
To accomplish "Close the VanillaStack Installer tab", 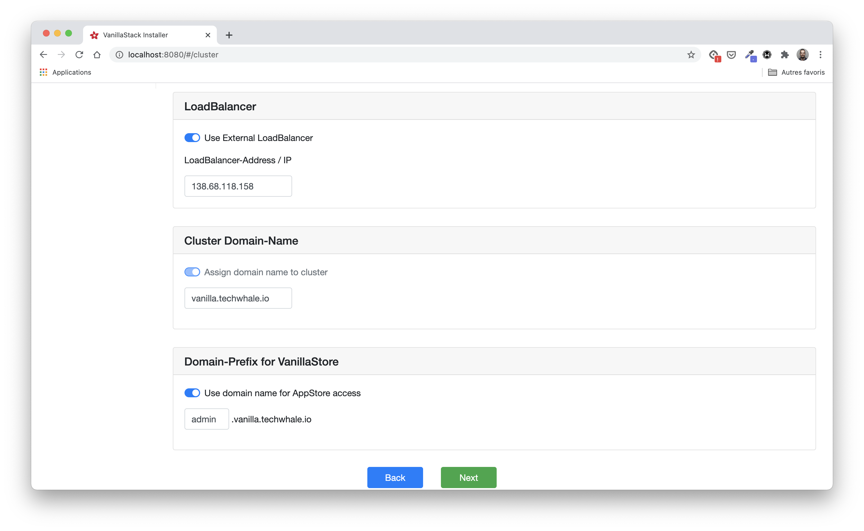I will coord(208,35).
